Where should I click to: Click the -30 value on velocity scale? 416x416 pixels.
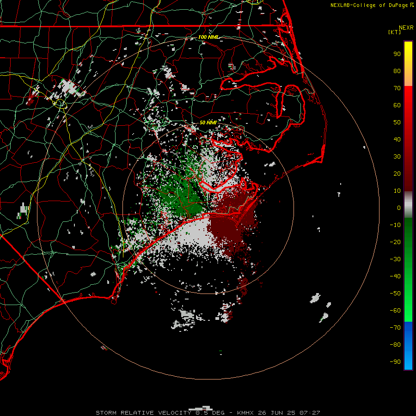pos(395,259)
